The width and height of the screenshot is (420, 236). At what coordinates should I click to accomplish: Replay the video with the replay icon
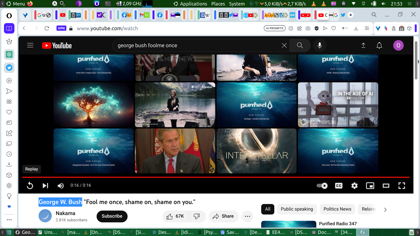[30, 186]
